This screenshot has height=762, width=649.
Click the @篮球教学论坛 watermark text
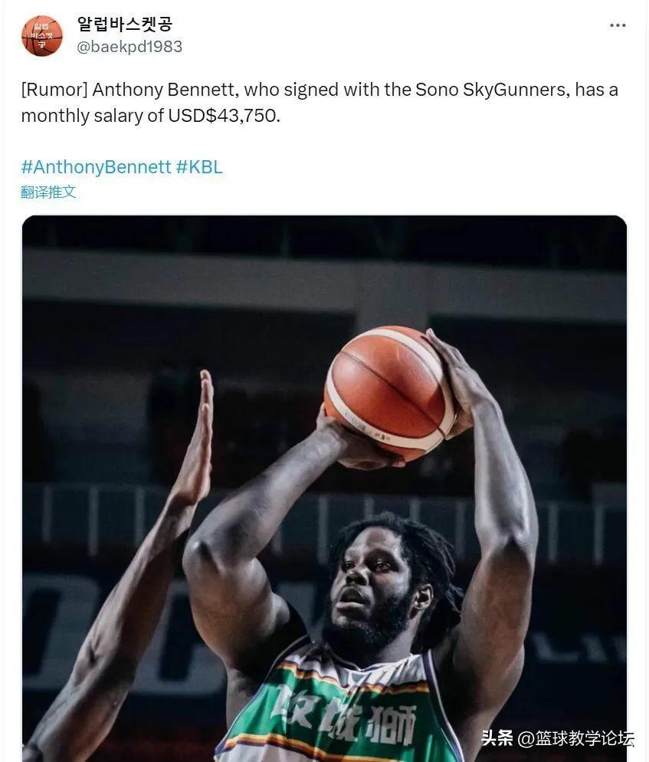coord(576,739)
